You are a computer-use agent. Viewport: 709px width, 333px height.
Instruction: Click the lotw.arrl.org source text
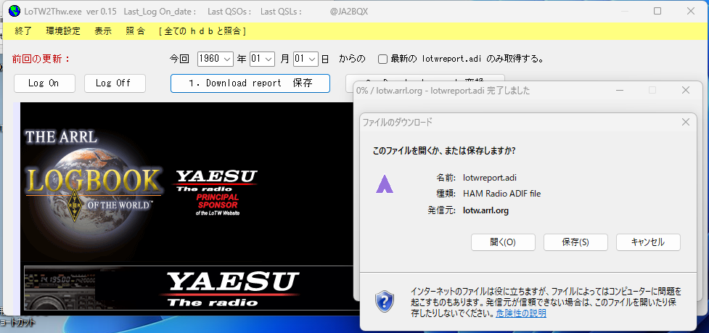[485, 210]
